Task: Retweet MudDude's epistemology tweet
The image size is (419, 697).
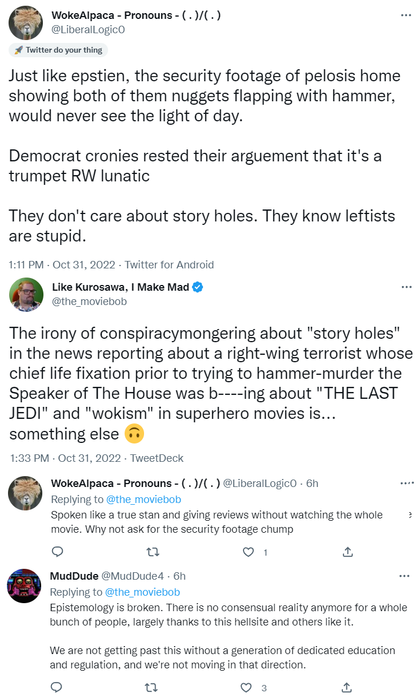Action: (151, 687)
